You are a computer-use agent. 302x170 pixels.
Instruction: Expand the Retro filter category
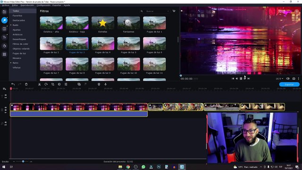[11, 63]
